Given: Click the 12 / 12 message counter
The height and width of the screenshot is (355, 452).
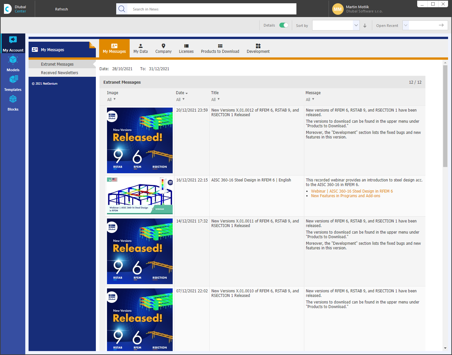Looking at the screenshot, I should [415, 82].
